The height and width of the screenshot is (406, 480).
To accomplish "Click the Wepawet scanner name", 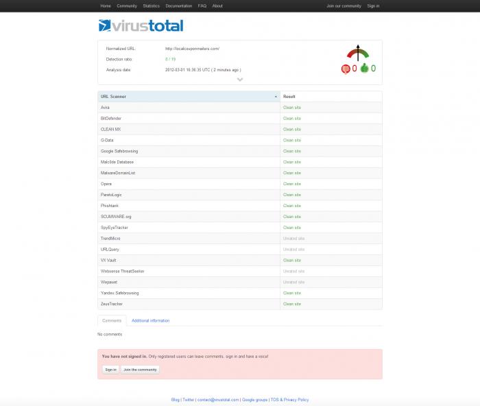I will click(x=108, y=283).
